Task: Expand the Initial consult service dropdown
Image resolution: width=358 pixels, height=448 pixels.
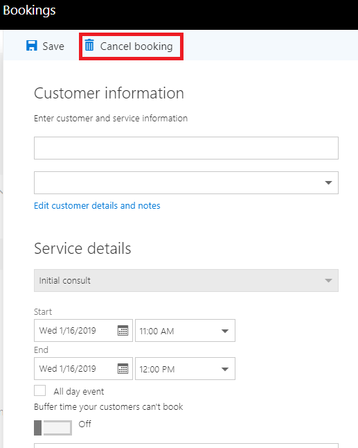Action: [186, 281]
